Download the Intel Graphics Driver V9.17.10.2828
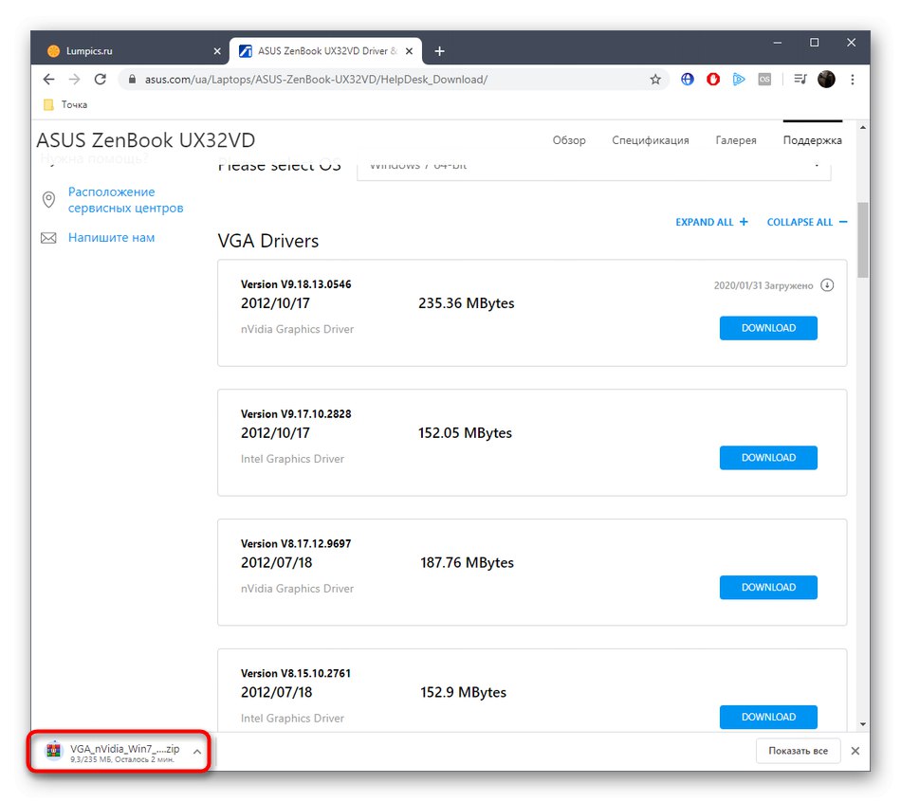 pos(768,458)
